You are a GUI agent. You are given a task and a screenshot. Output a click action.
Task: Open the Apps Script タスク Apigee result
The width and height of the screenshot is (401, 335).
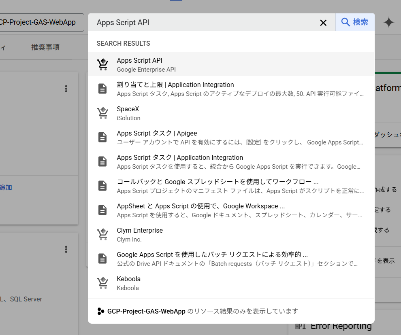pos(231,137)
